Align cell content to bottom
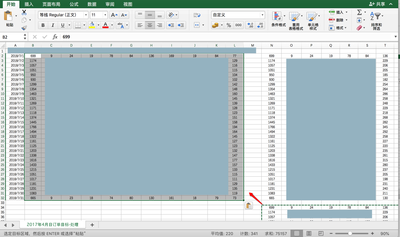The height and width of the screenshot is (237, 400). 159,15
